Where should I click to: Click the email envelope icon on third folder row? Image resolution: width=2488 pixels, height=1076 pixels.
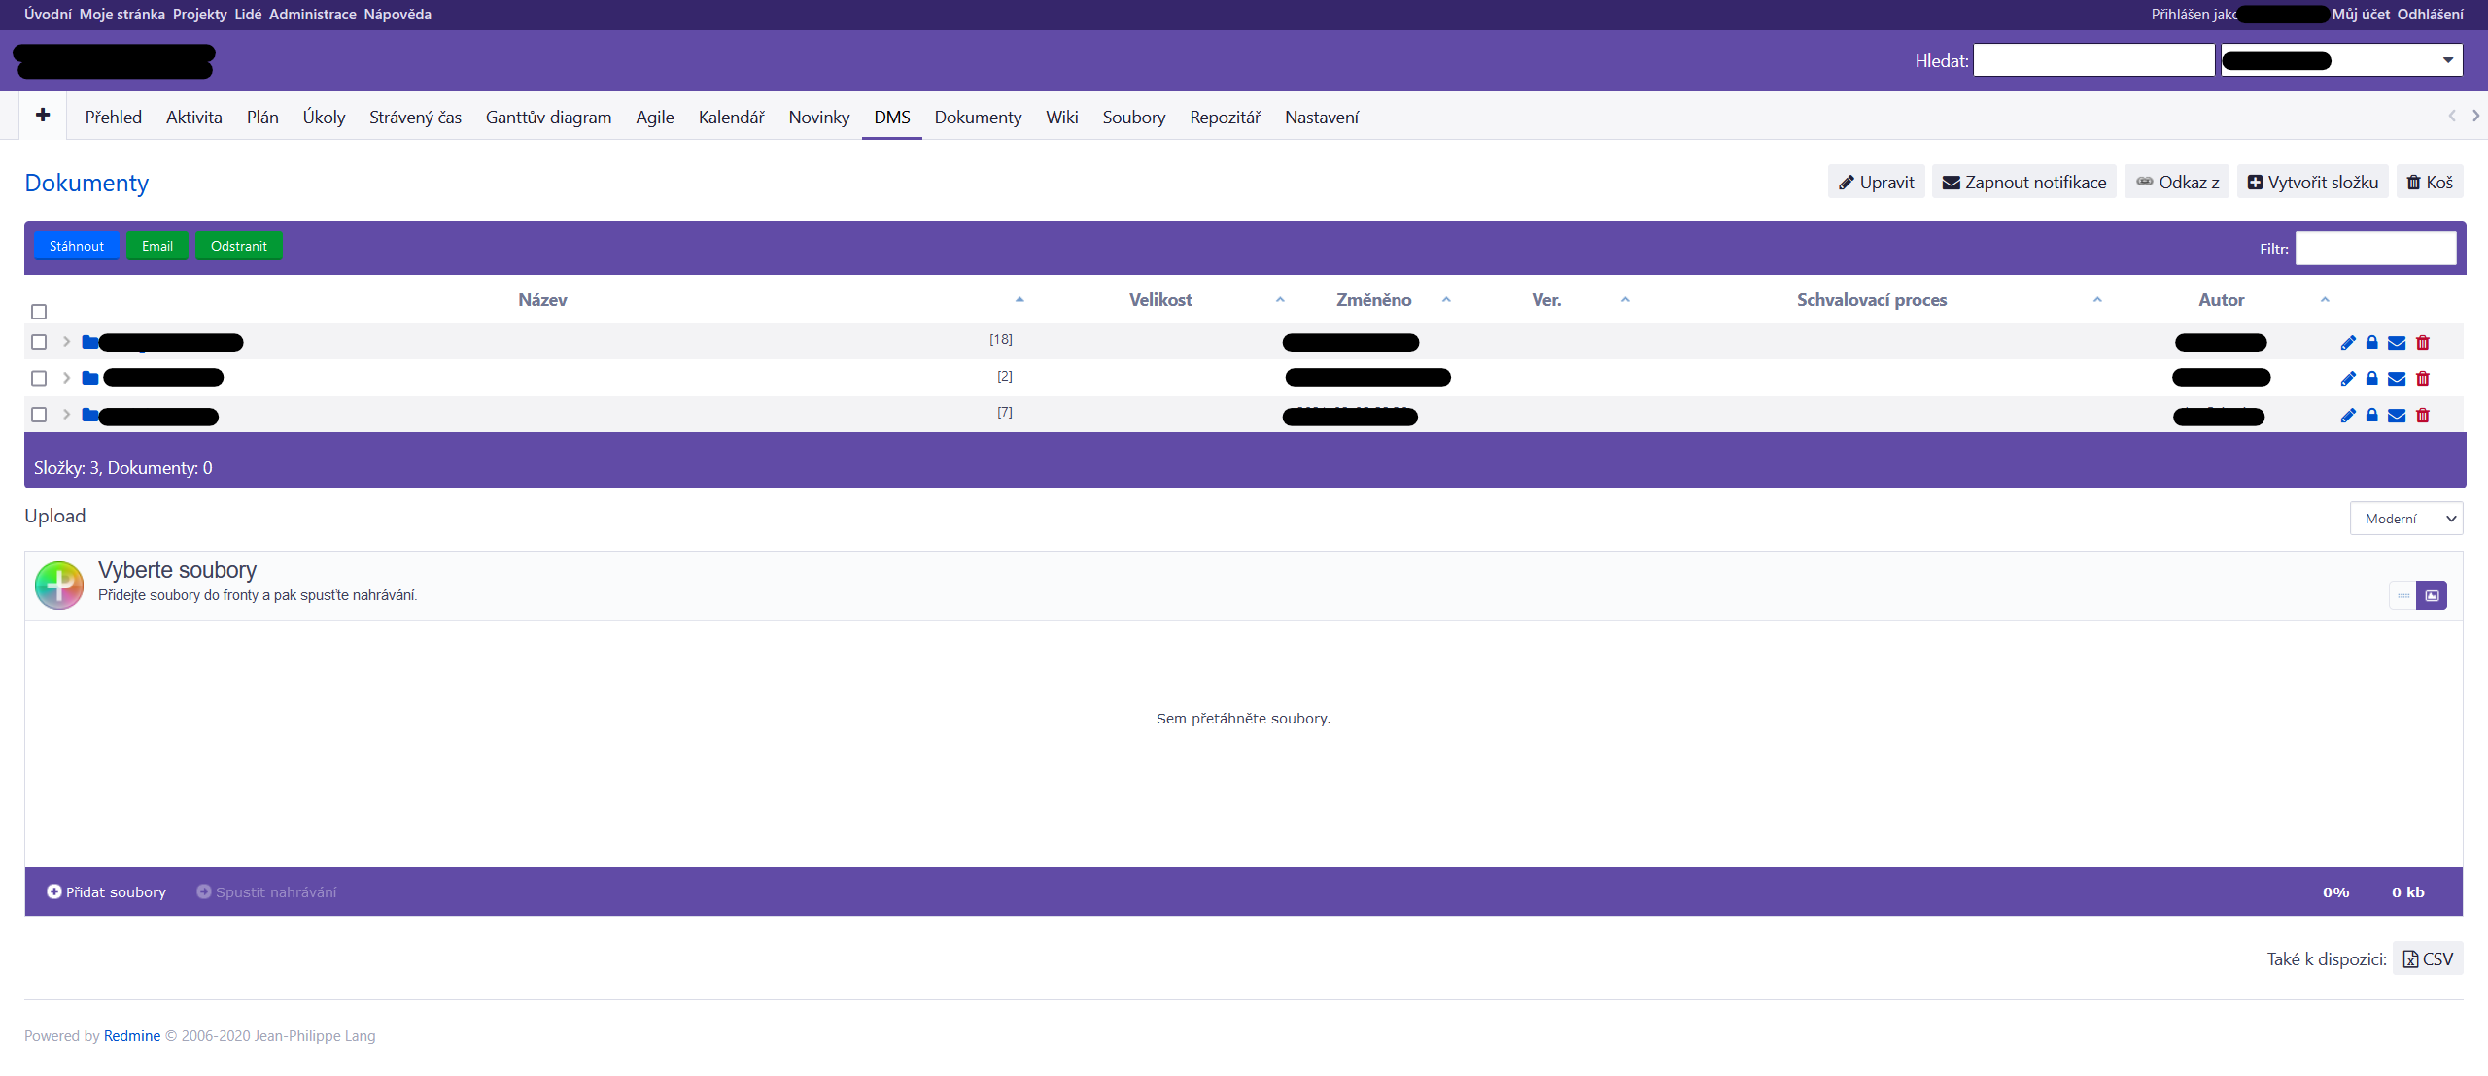[x=2398, y=415]
